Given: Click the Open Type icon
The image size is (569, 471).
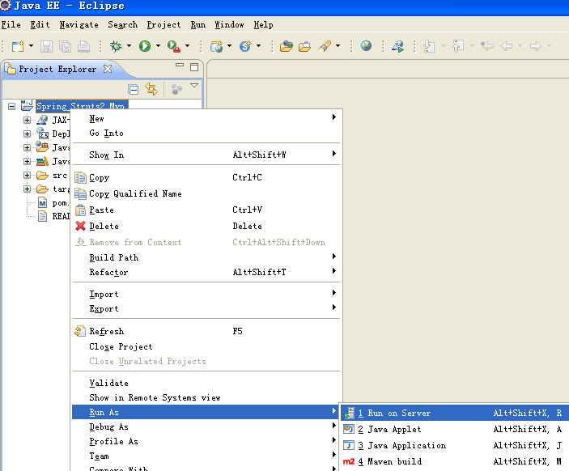Looking at the screenshot, I should click(287, 46).
